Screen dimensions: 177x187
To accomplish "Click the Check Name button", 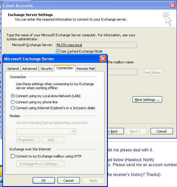I will 151,73.
